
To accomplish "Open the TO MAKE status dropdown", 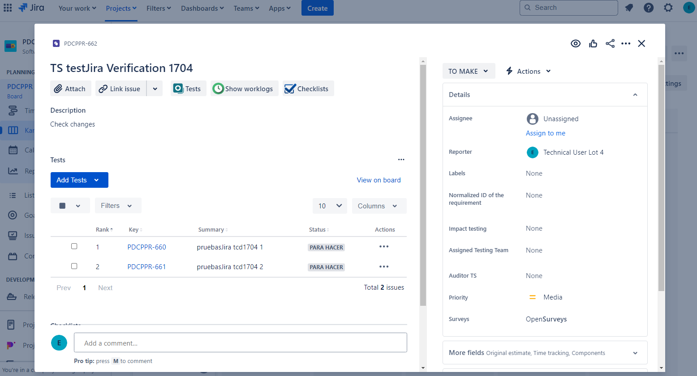I will coord(468,71).
